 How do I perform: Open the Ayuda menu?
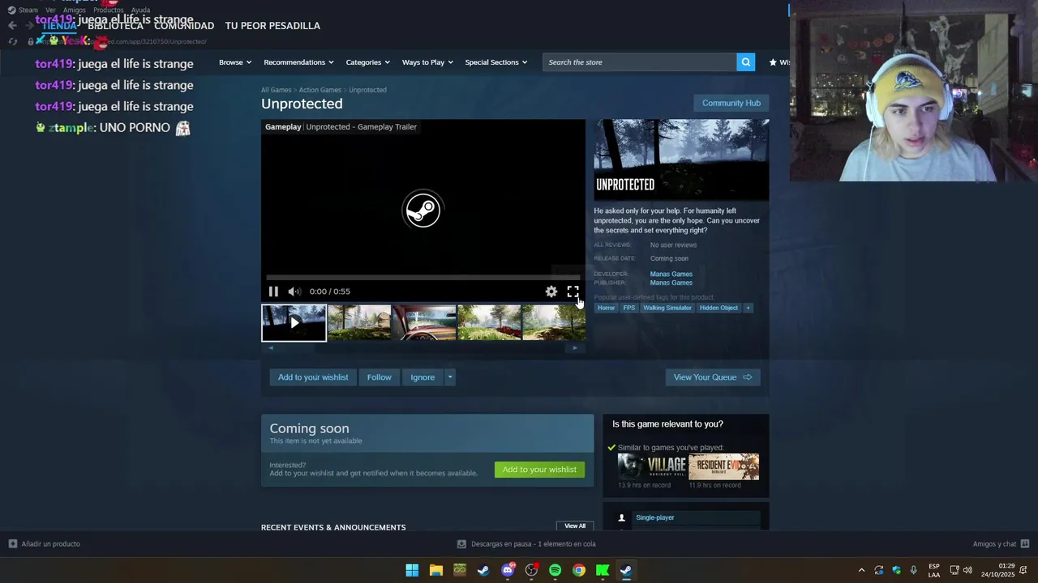(140, 11)
